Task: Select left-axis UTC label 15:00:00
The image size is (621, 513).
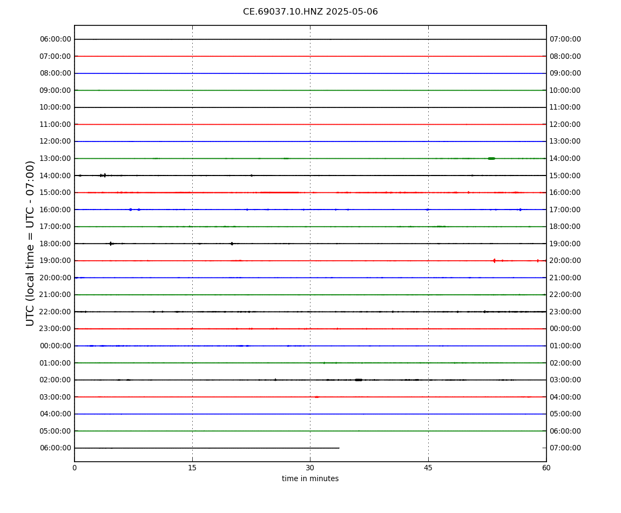Action: click(x=56, y=193)
